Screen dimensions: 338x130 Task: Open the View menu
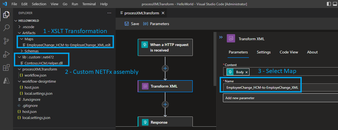click(54, 4)
